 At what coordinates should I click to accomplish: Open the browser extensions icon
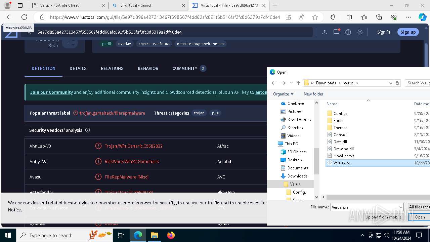pos(333,17)
